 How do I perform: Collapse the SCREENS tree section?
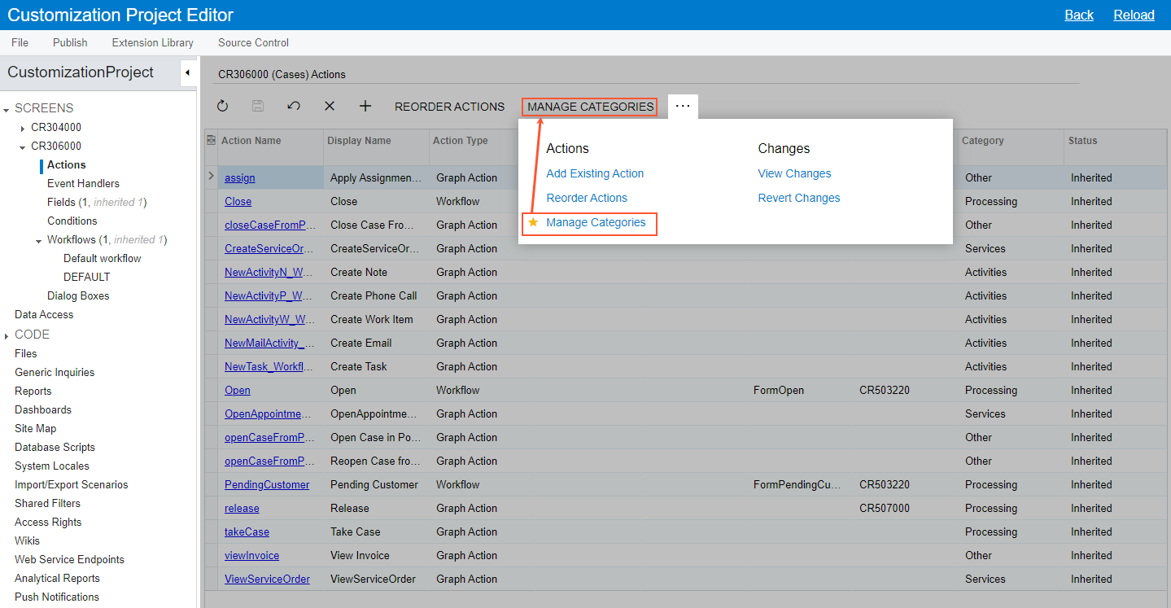pos(7,109)
